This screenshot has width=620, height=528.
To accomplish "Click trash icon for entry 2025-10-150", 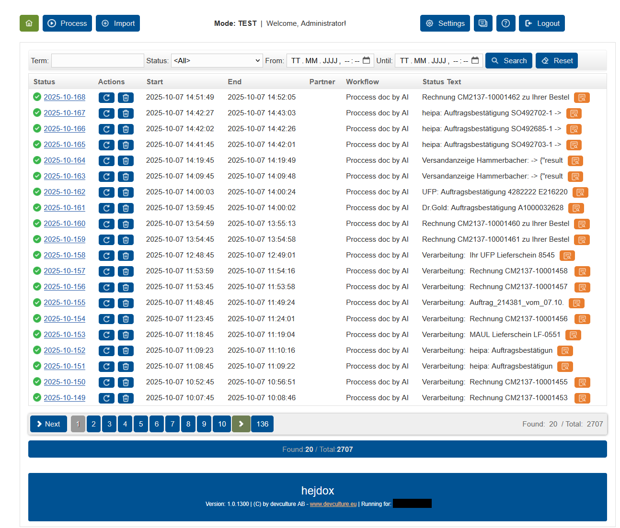I will [126, 382].
